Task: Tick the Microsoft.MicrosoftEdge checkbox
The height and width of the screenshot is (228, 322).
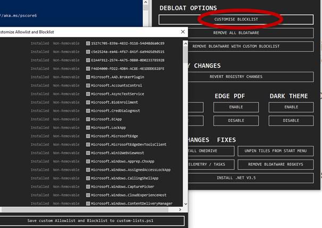Action: click(x=88, y=136)
